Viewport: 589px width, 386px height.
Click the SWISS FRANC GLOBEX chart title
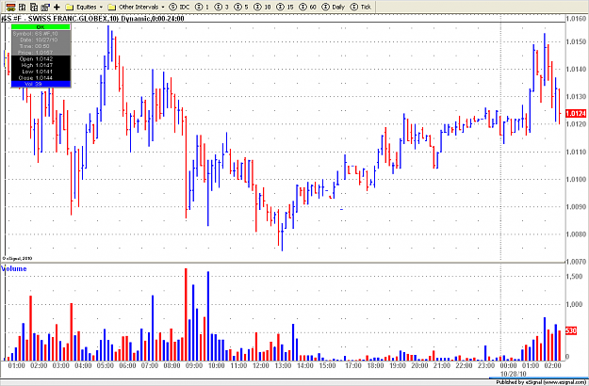92,19
